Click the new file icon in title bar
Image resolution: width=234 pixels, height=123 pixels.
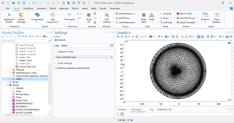pyautogui.click(x=9, y=3)
